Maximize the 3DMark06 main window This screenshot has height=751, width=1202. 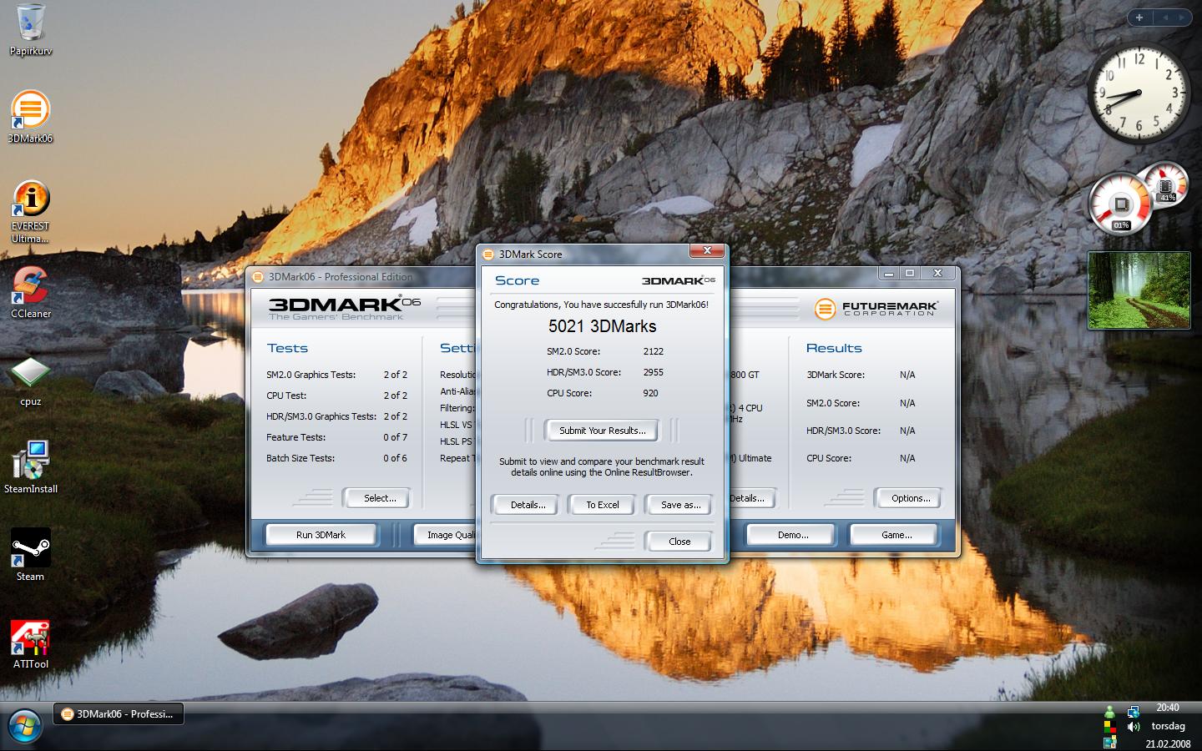tap(910, 274)
